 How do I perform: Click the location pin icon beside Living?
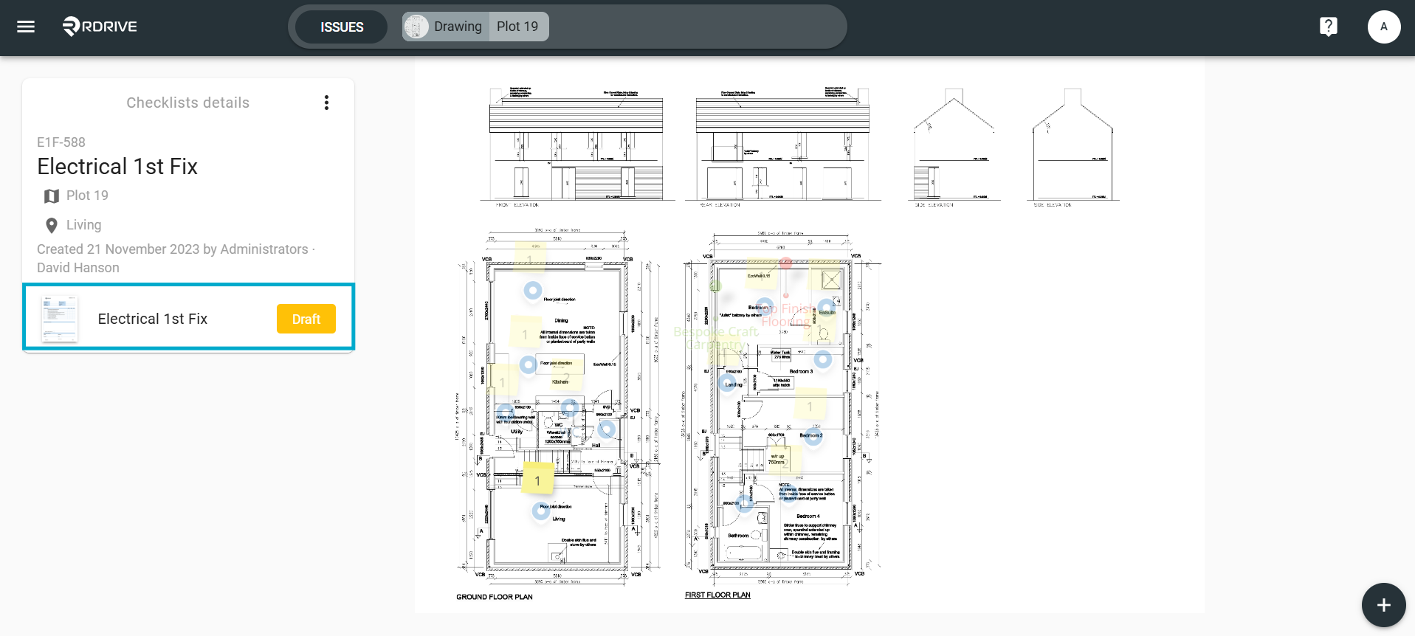51,225
